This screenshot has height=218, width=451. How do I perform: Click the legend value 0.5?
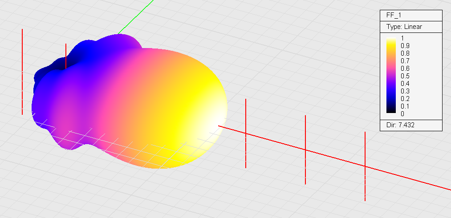[405, 76]
